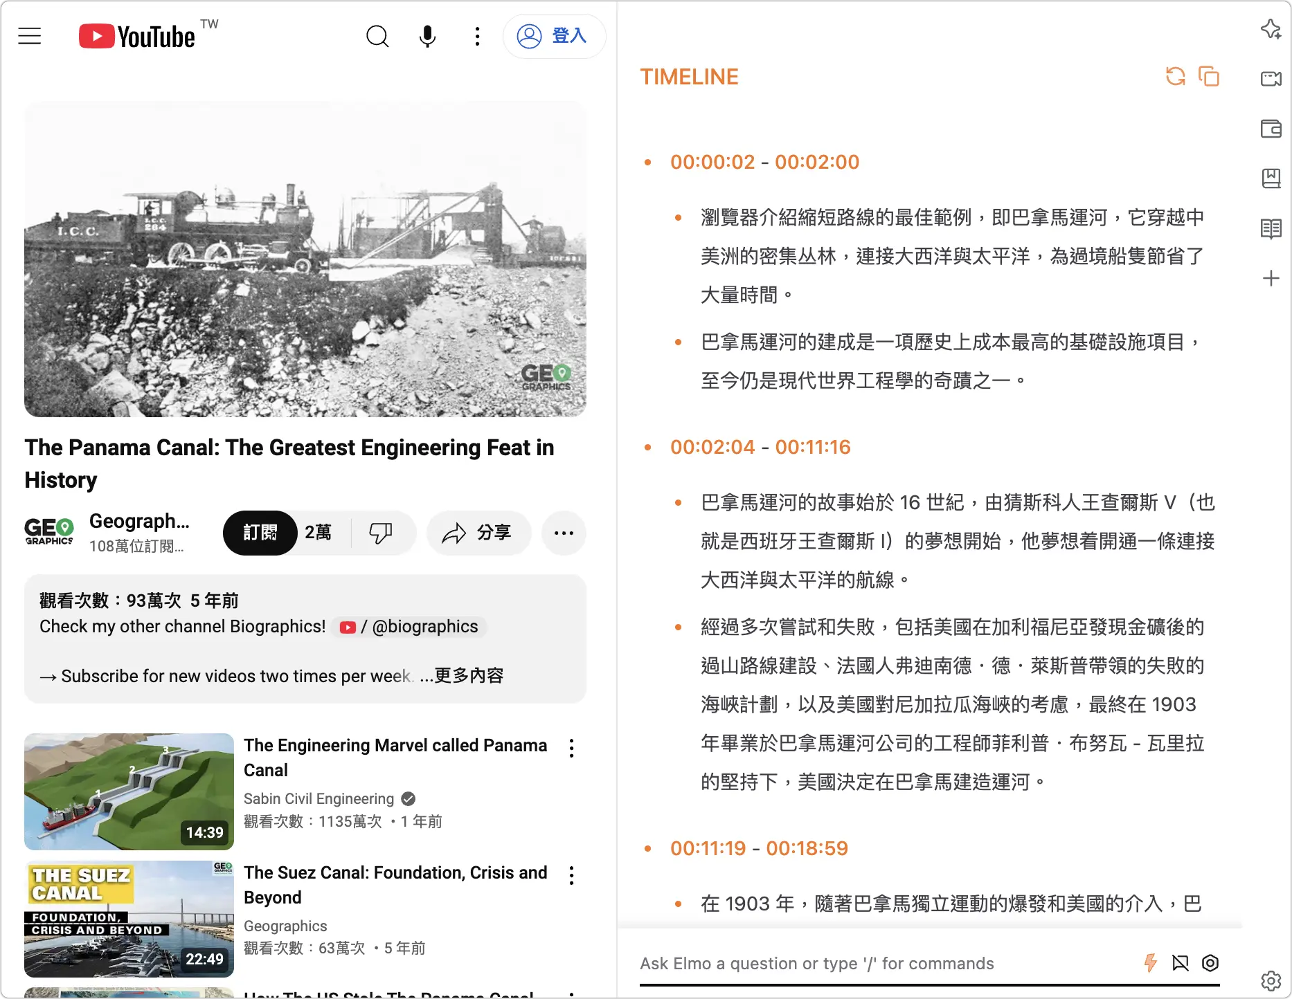Open more actions under the video
Image resolution: width=1292 pixels, height=999 pixels.
pyautogui.click(x=564, y=533)
